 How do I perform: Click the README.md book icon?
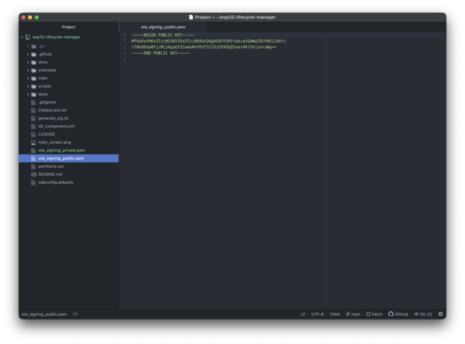tap(33, 174)
